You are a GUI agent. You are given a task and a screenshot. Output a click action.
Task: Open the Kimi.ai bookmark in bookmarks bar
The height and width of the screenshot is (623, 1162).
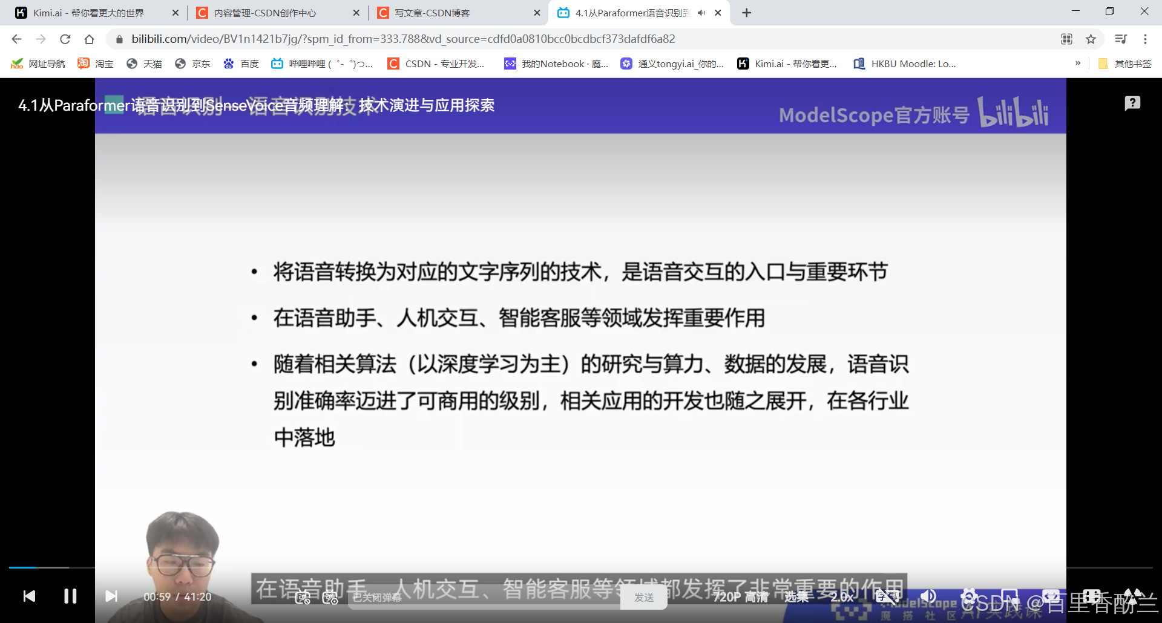coord(787,64)
